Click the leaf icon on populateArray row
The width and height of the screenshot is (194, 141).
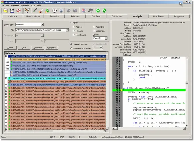tap(12, 59)
